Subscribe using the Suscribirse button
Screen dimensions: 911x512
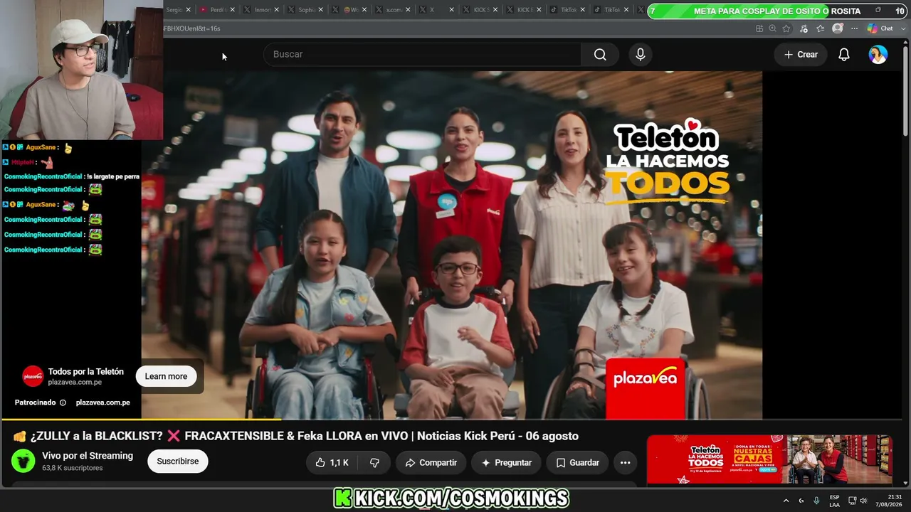[178, 462]
